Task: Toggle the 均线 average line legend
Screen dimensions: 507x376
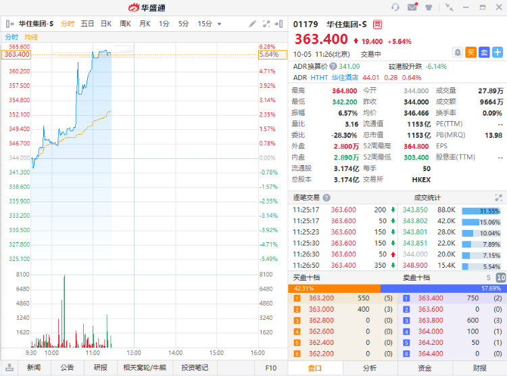Action: click(31, 37)
